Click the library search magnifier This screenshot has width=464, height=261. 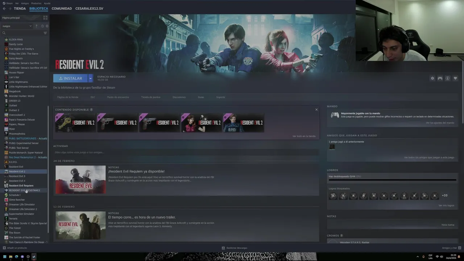click(x=4, y=33)
